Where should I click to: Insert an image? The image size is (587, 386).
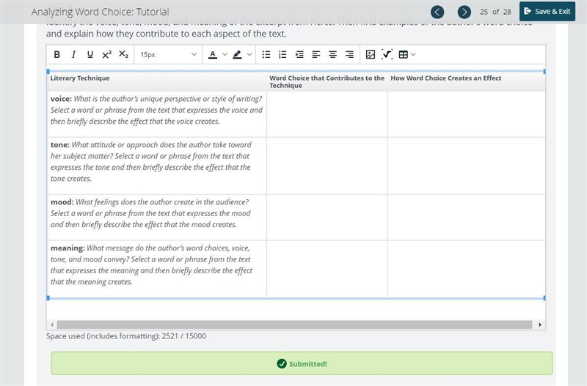(x=371, y=54)
